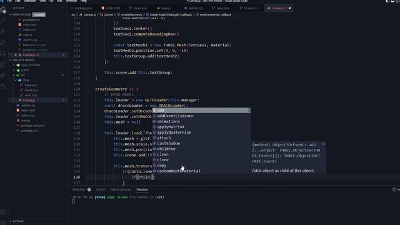400x225 pixels.
Task: Click the Canvas.js breadcrumb segment
Action: tap(87, 14)
